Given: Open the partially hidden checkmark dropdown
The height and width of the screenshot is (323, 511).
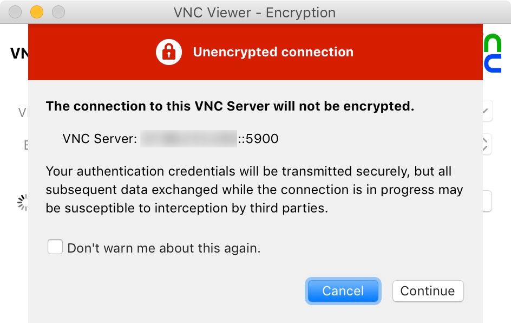Looking at the screenshot, I should coord(488,111).
